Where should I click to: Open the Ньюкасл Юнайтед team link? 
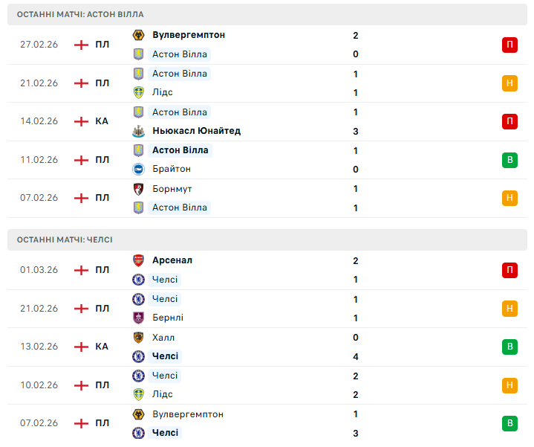pos(196,131)
